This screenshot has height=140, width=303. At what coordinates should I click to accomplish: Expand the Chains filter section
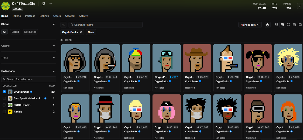pos(54,46)
